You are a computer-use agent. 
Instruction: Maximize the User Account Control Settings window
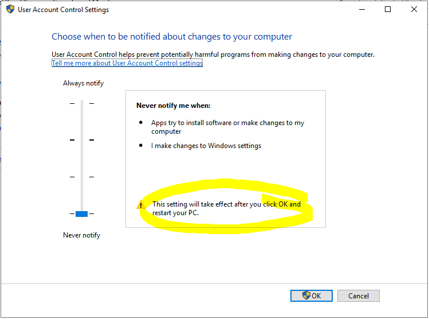pyautogui.click(x=388, y=9)
